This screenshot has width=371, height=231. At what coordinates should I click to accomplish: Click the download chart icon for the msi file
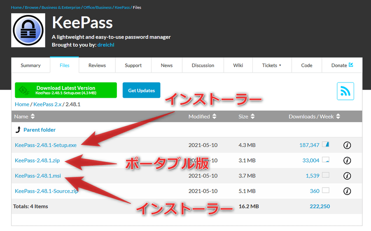[x=326, y=175]
